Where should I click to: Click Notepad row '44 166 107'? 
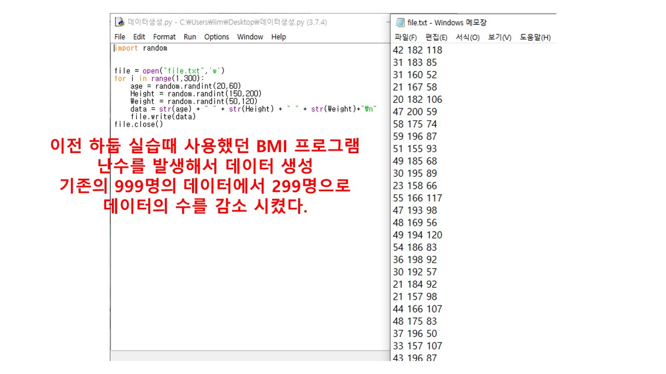[x=417, y=309]
